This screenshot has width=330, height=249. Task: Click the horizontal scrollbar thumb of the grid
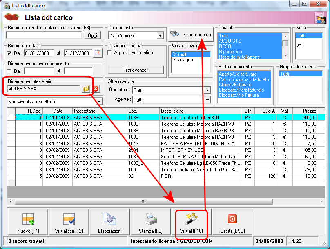point(144,202)
